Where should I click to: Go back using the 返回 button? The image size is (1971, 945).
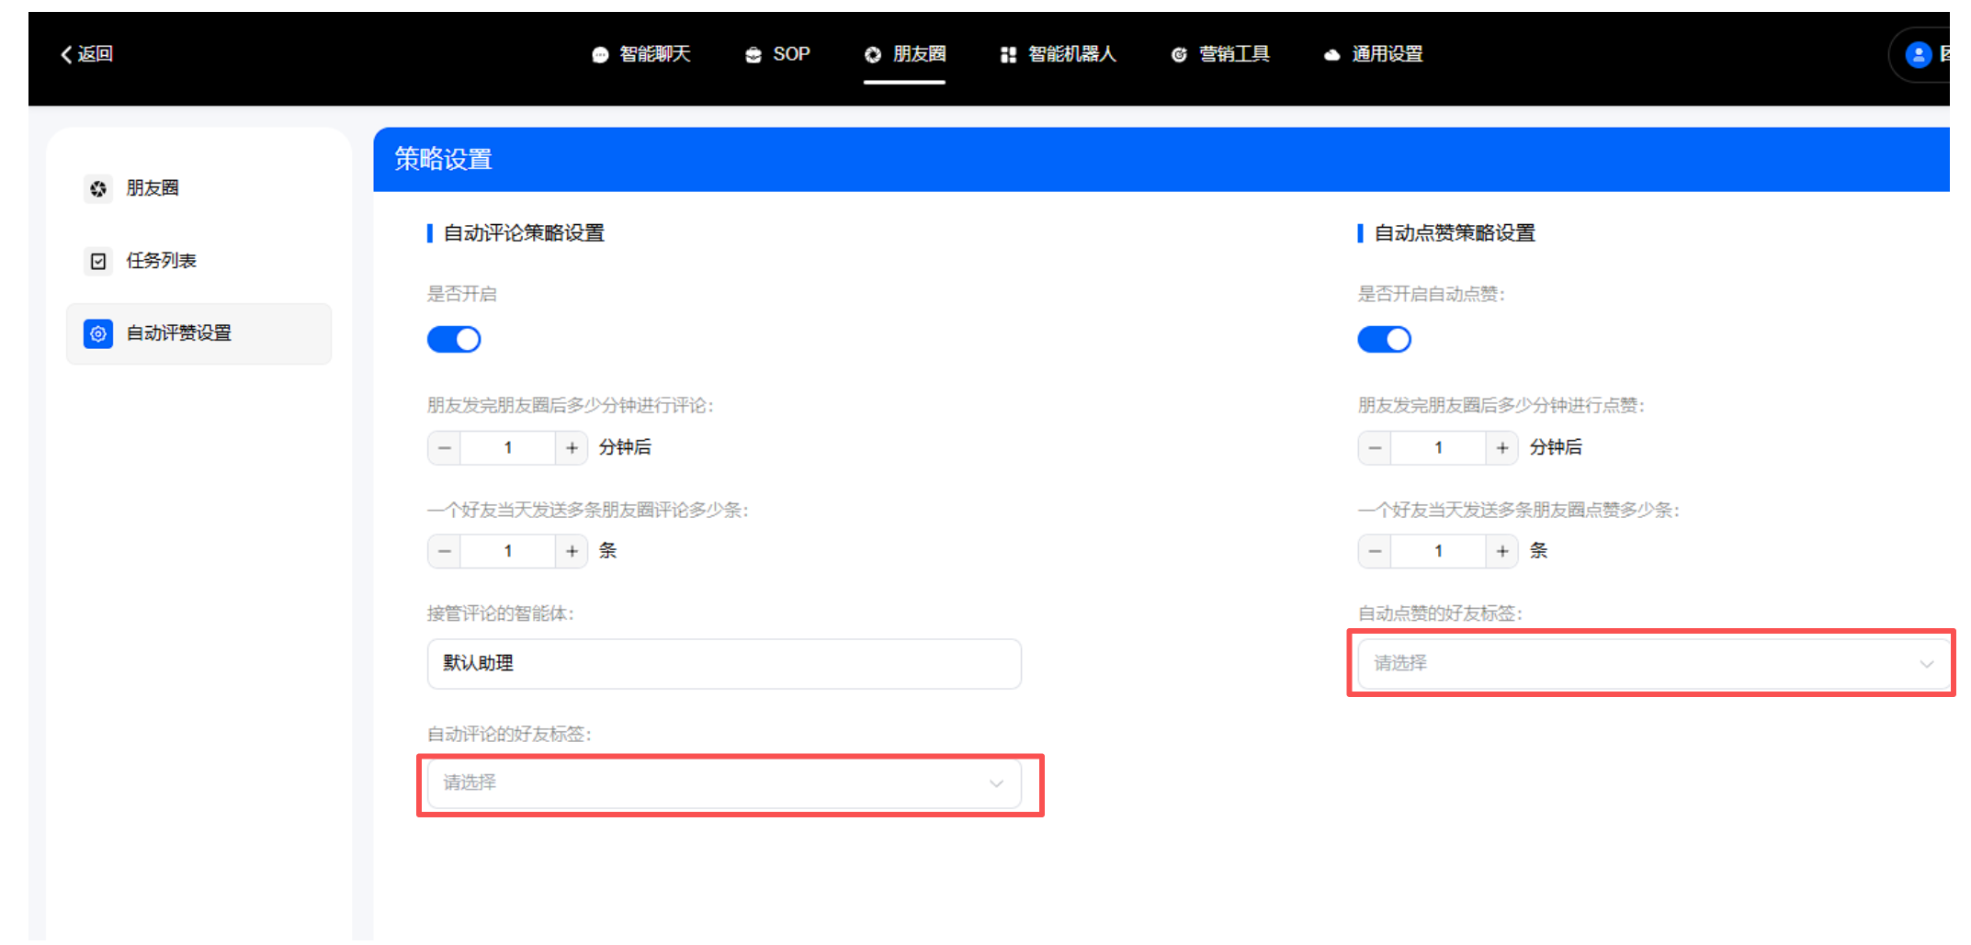coord(87,54)
